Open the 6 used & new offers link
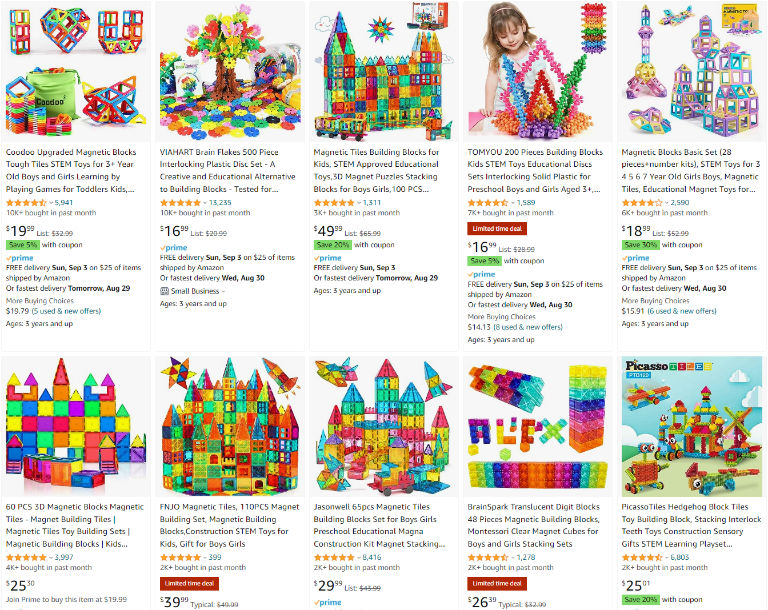 coord(682,311)
